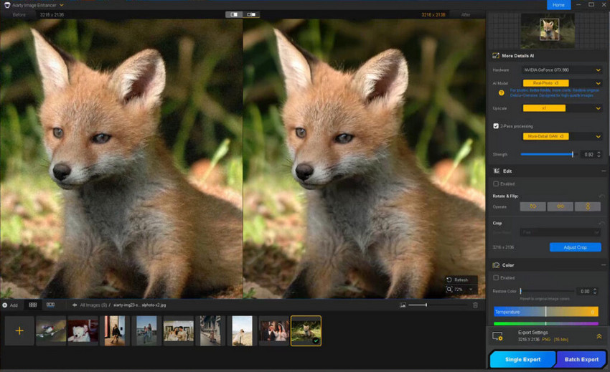The width and height of the screenshot is (610, 372).
Task: Click the Adjust Crop button
Action: click(x=575, y=247)
